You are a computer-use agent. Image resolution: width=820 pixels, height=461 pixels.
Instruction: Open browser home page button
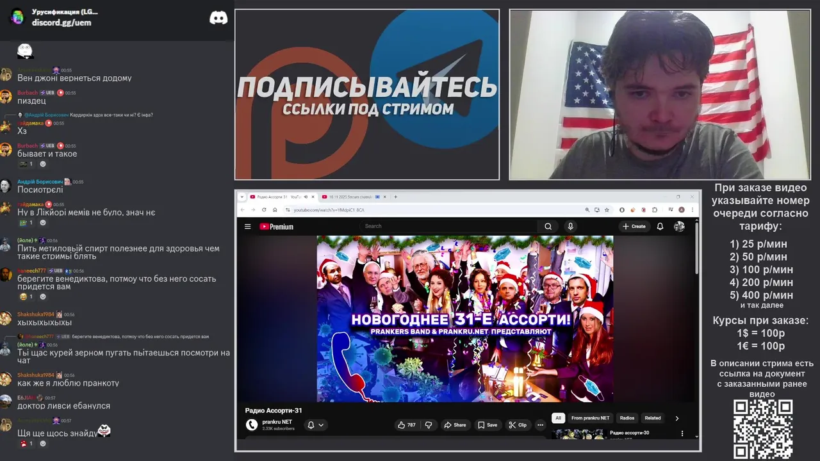[x=275, y=209]
